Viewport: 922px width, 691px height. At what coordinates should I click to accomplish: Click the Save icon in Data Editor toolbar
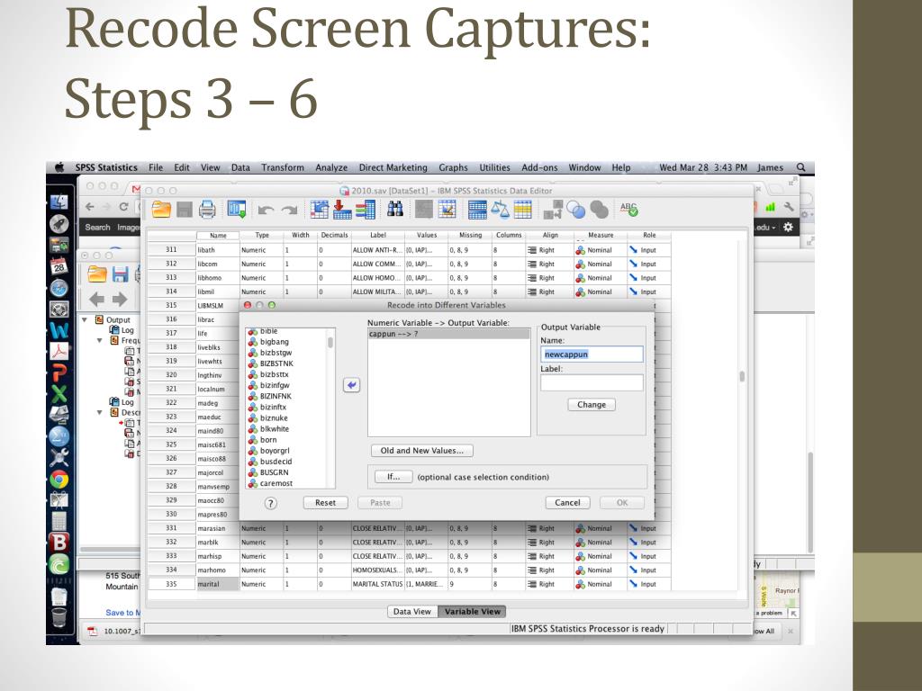tap(185, 209)
